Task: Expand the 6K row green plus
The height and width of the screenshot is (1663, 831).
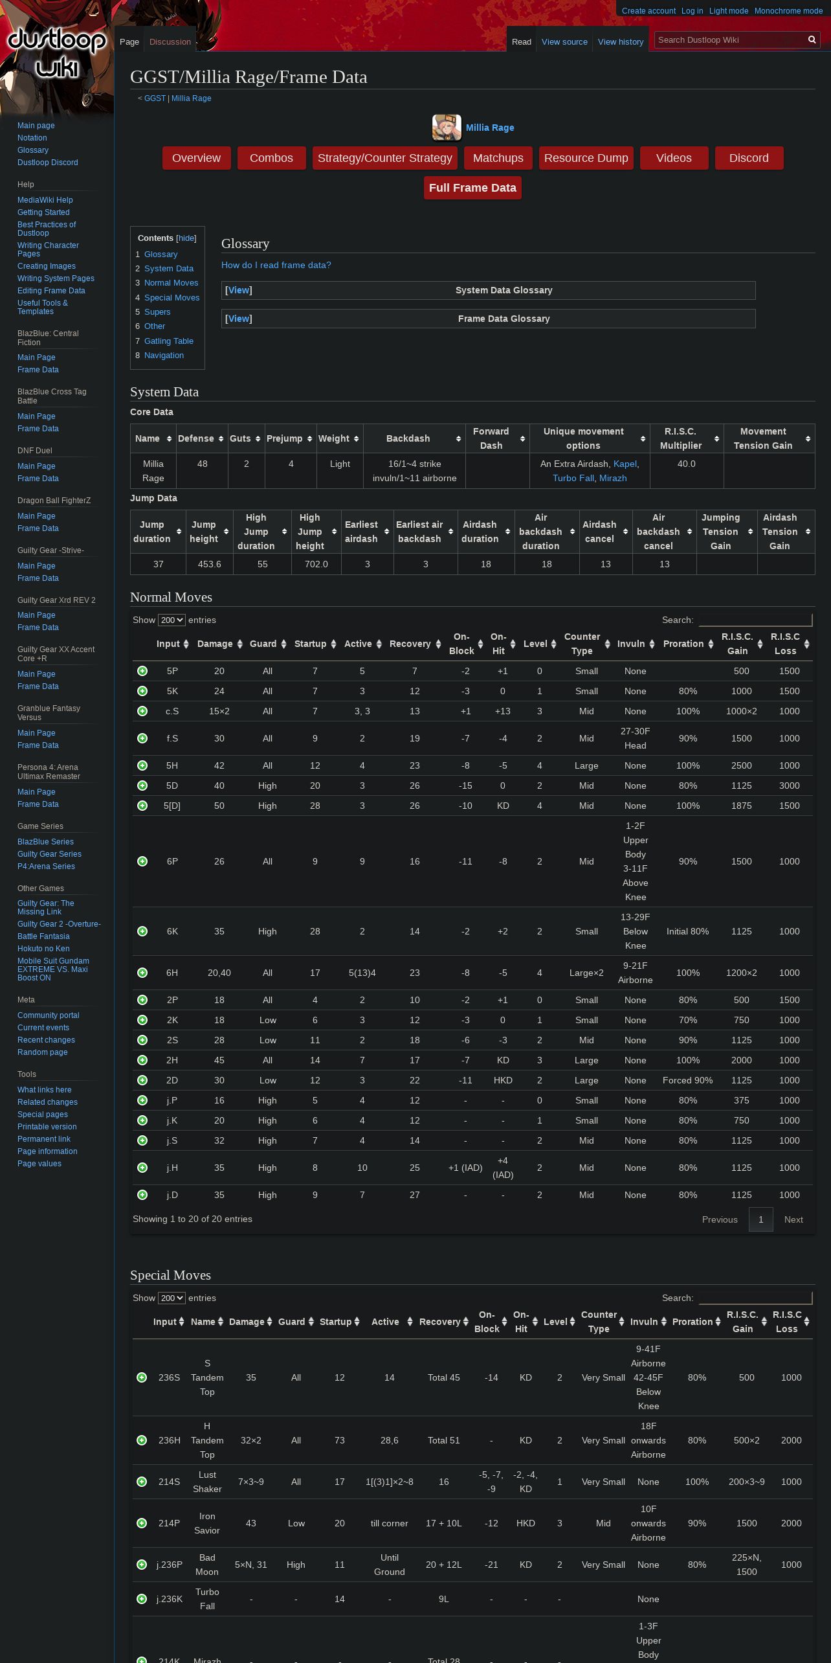Action: tap(142, 931)
